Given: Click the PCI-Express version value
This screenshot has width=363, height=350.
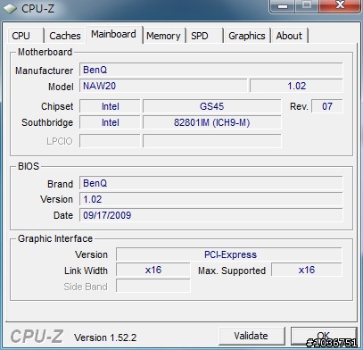Looking at the screenshot, I should coord(229,254).
